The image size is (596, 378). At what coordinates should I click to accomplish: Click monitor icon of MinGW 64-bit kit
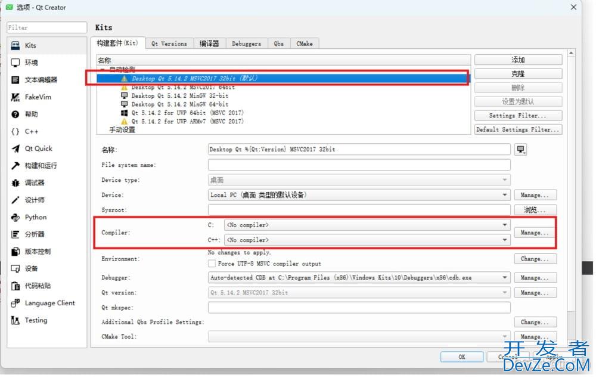[124, 104]
